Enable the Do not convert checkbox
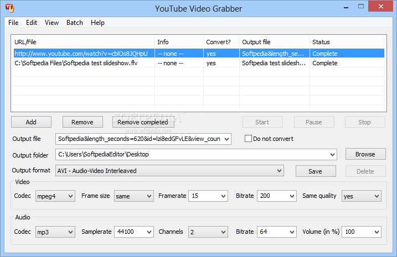The width and height of the screenshot is (397, 257). pos(249,139)
